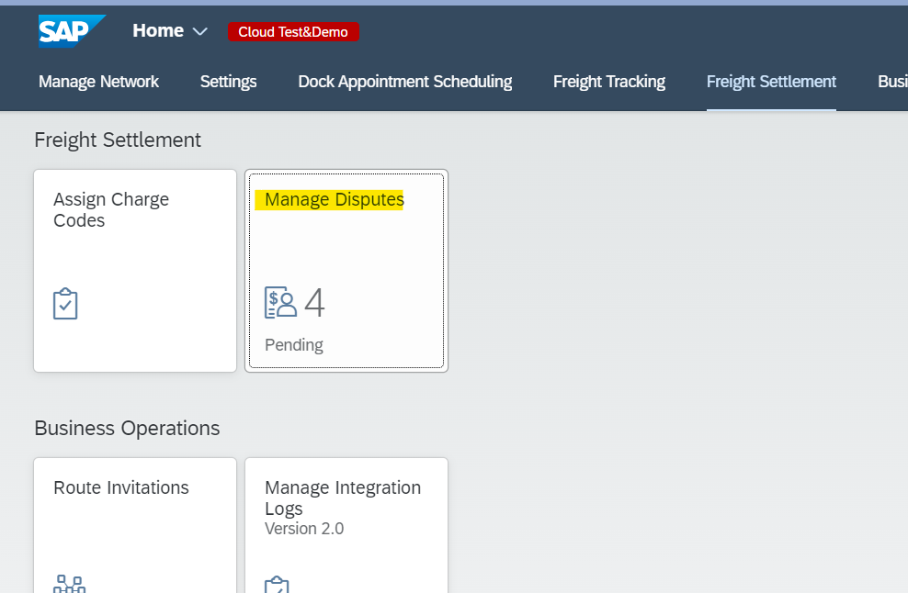
Task: Open the Assign Charge Codes tile title
Action: coord(111,210)
